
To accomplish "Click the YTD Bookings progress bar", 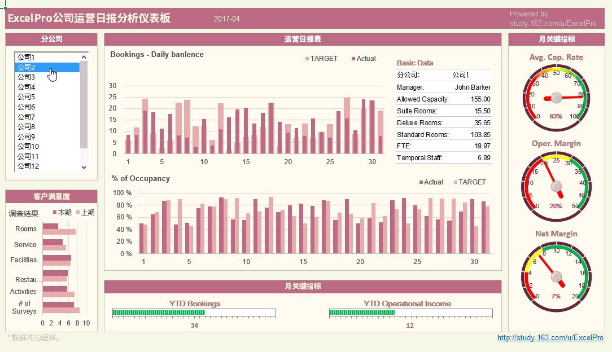I will [x=194, y=313].
